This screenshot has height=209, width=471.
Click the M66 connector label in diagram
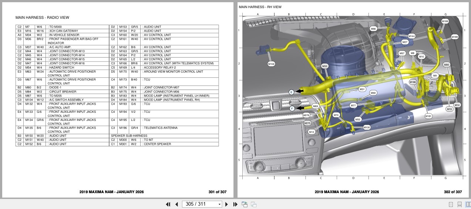point(373,28)
